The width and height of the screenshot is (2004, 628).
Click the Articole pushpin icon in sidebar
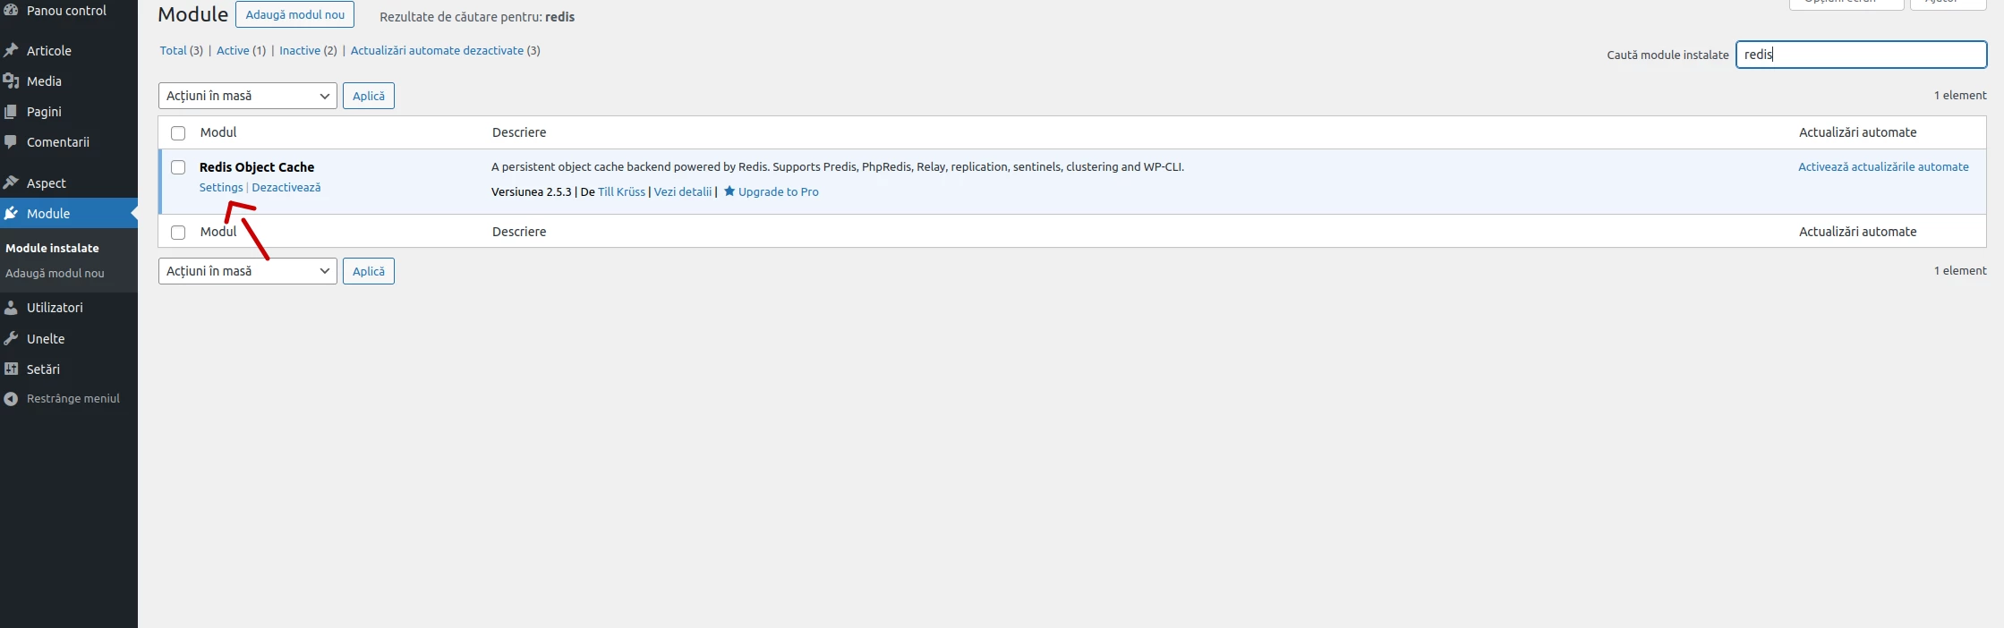coord(12,51)
